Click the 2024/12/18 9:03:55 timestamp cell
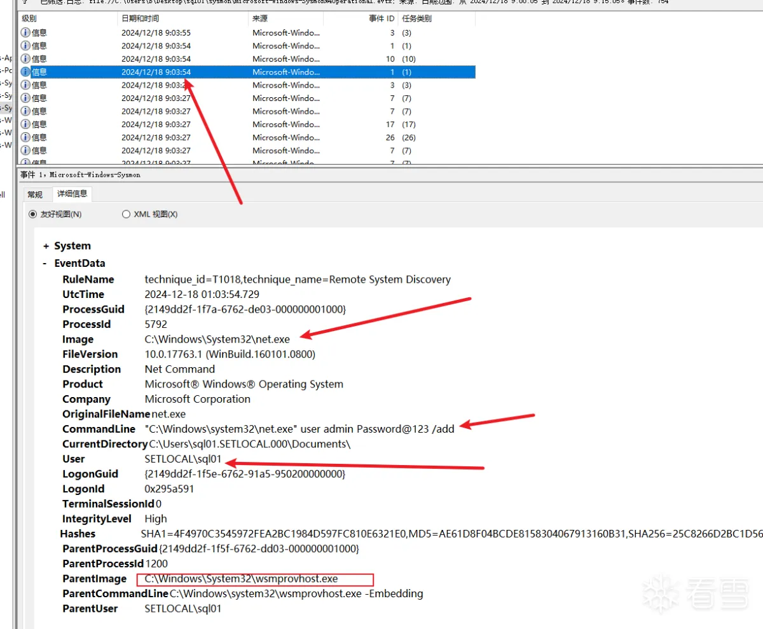This screenshot has width=763, height=629. tap(156, 32)
